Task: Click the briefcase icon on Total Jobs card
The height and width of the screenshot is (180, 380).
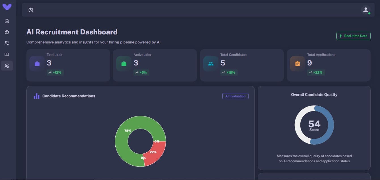Action: (37, 63)
